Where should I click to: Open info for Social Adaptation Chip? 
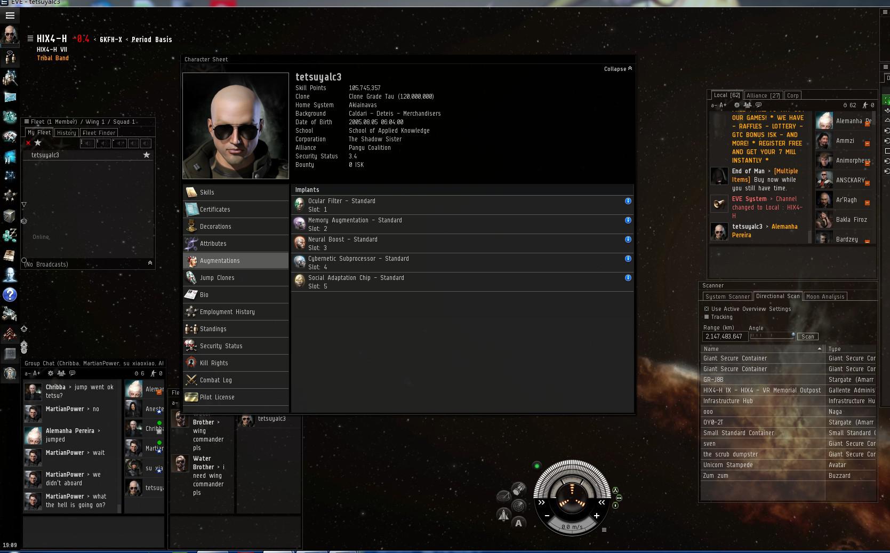[x=628, y=278]
